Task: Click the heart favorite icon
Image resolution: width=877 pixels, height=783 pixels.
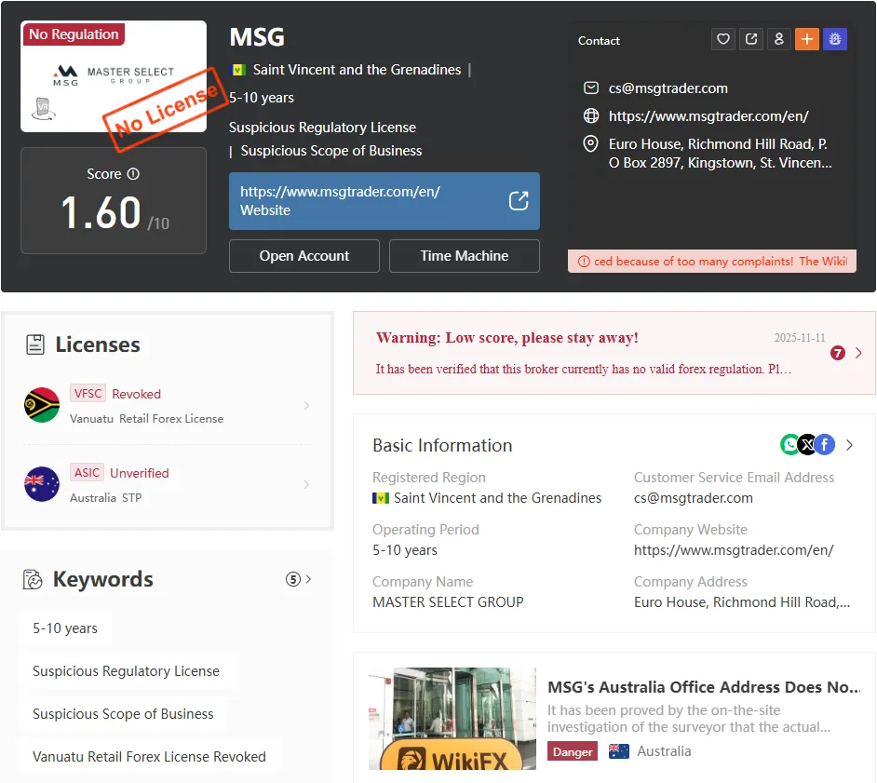Action: coord(723,39)
